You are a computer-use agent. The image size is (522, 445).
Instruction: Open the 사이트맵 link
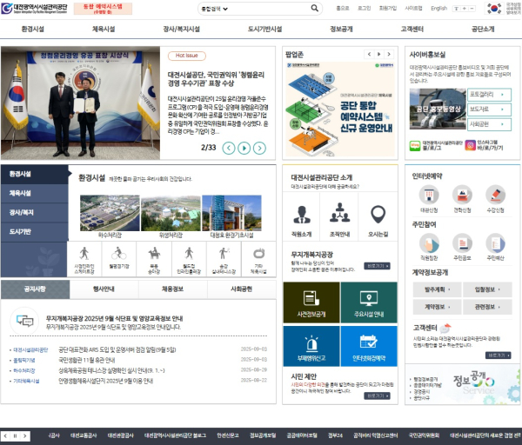click(x=413, y=9)
